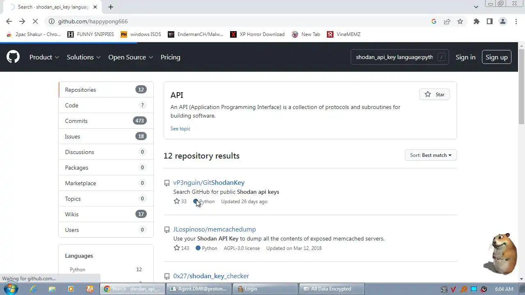Open the Windows Start button
Screen dimensions: 525x295
10,288
